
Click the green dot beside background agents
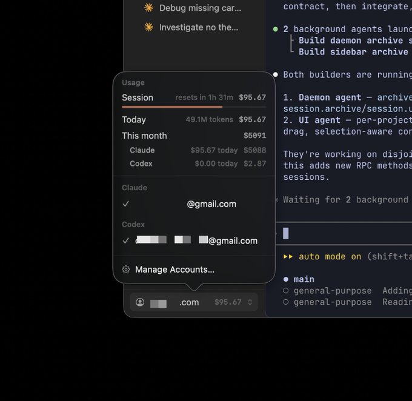[x=275, y=29]
